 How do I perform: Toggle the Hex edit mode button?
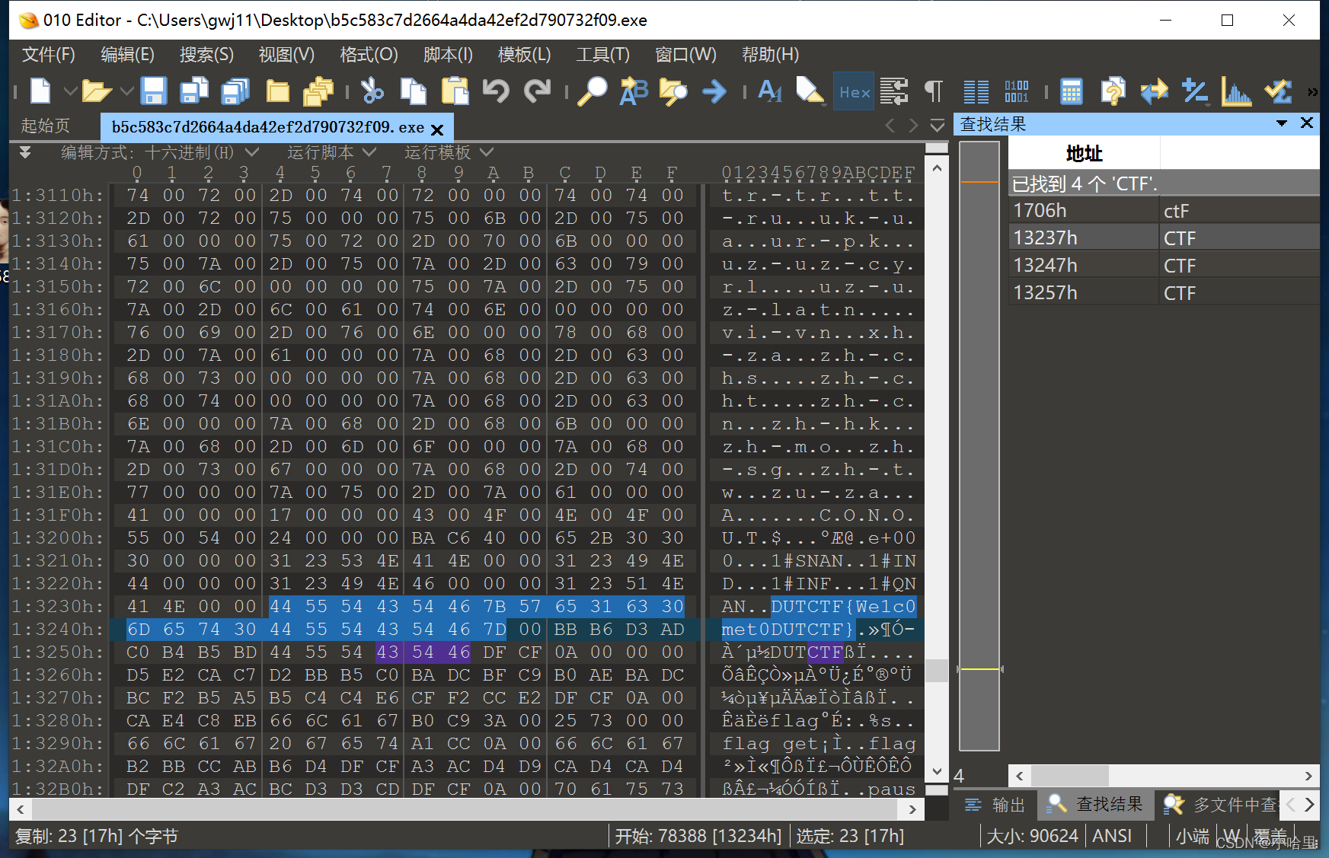point(854,91)
